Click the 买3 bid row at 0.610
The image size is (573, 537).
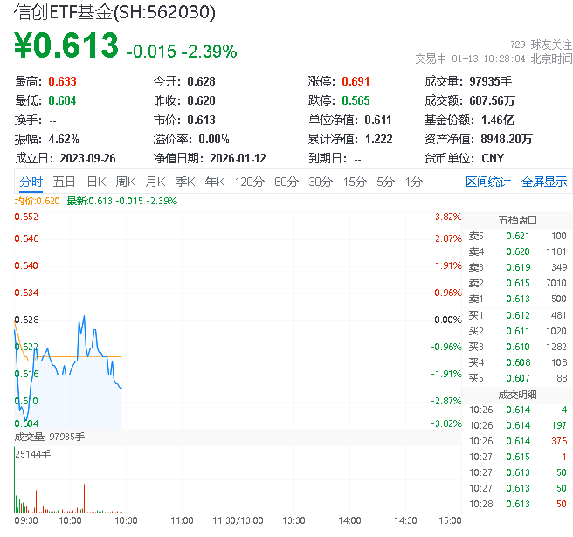click(x=515, y=347)
